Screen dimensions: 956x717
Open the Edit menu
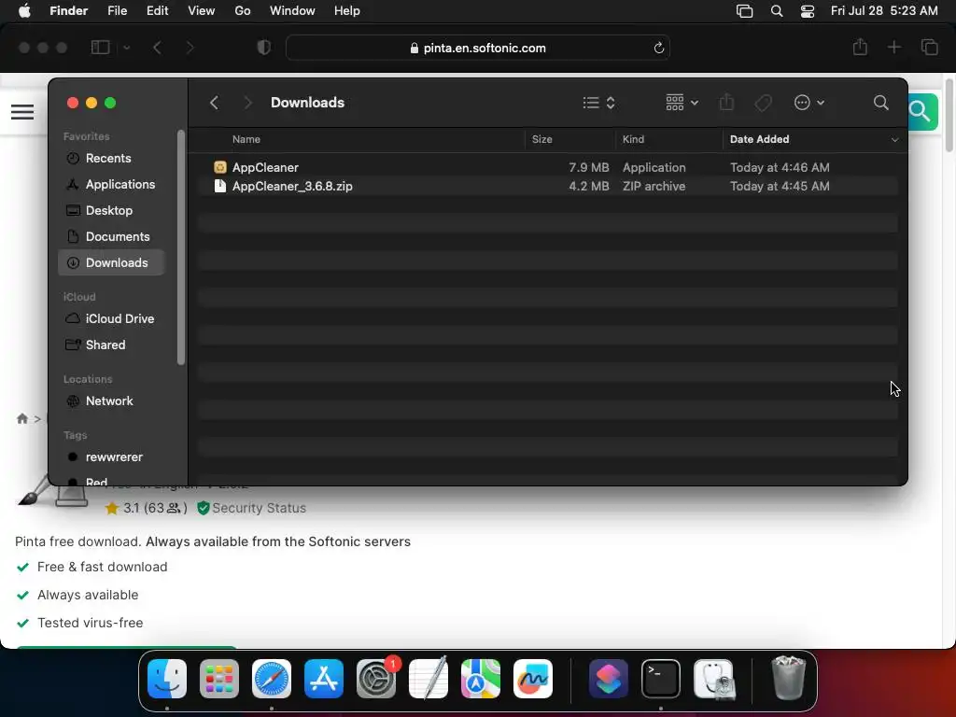[x=157, y=10]
